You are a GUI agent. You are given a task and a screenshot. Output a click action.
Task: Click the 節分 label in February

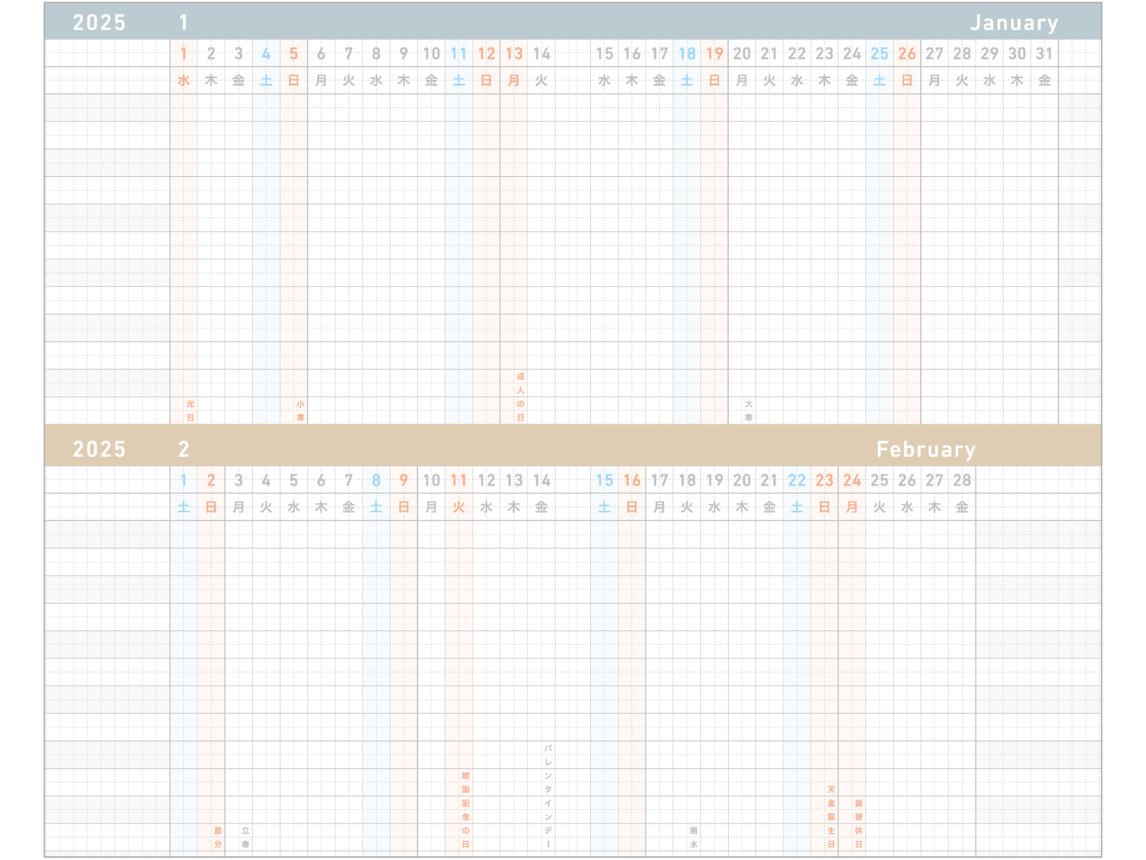click(x=218, y=838)
